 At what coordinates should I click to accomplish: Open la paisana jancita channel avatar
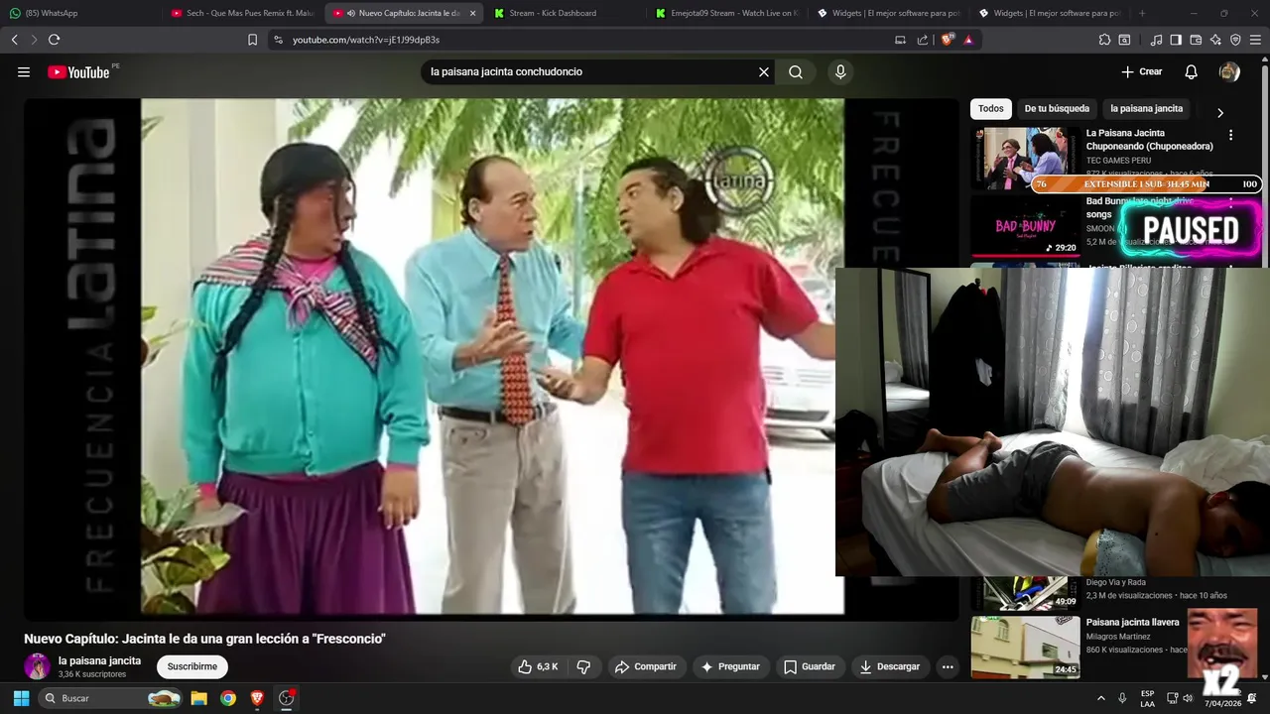[37, 666]
